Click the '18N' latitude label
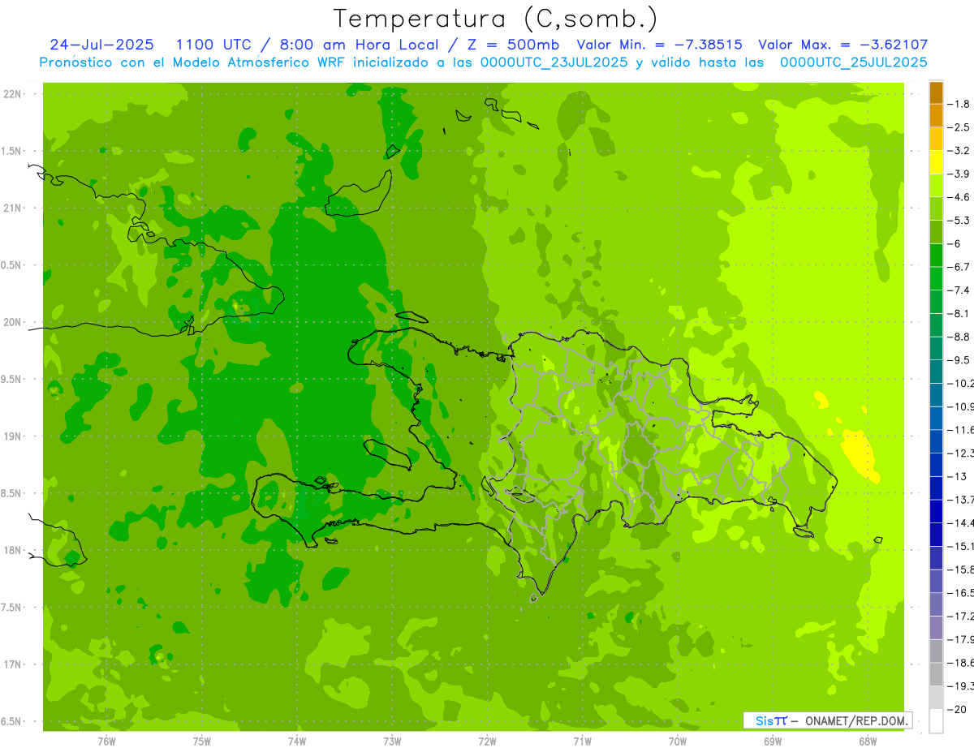 12,550
